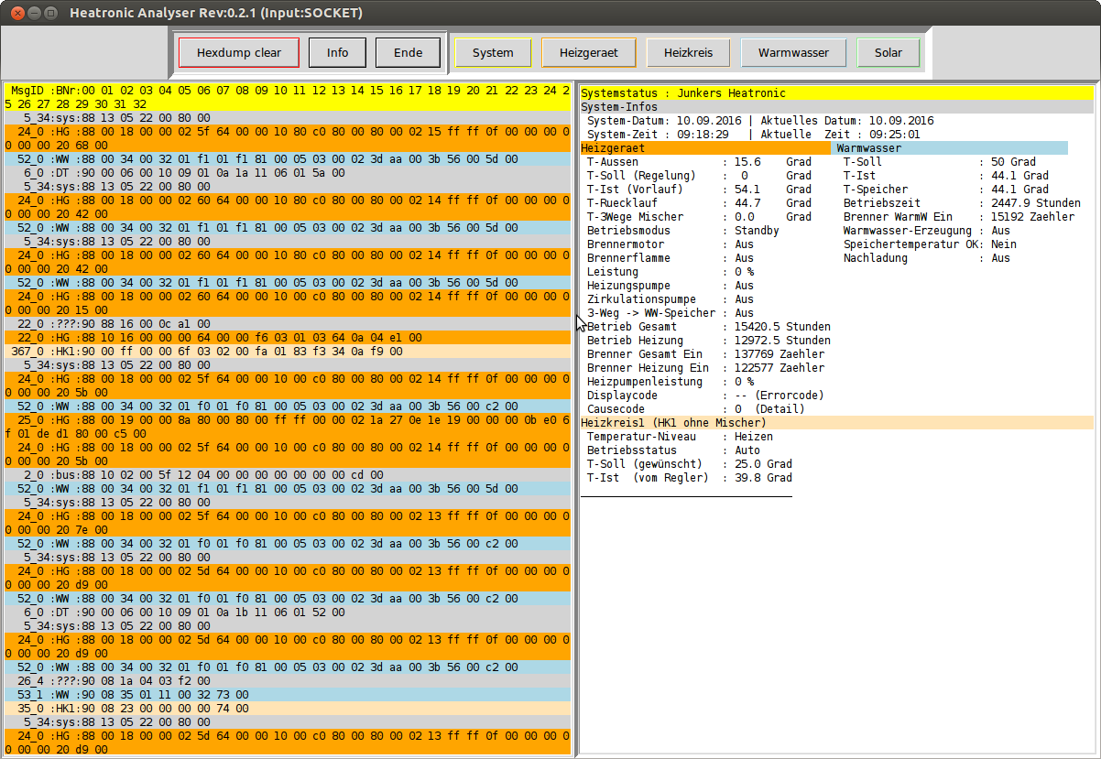Click the Betrieb Heizung 12972.5 Stunden row

[x=709, y=341]
